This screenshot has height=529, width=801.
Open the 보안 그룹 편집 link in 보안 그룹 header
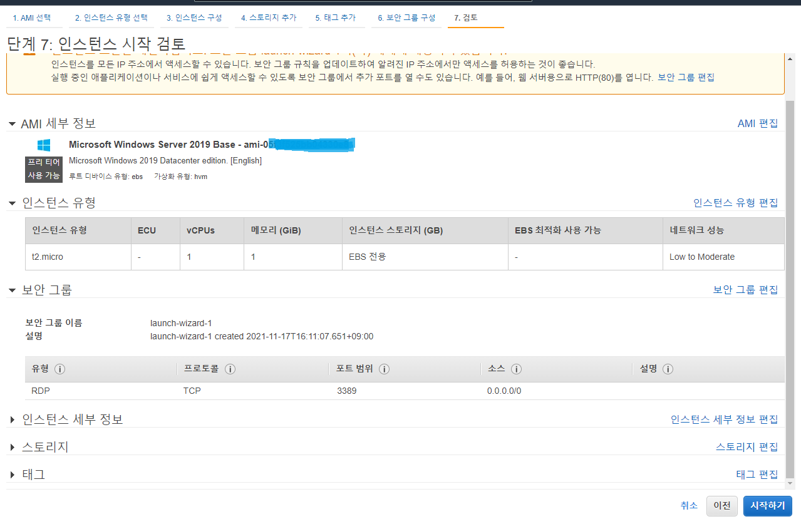(745, 290)
